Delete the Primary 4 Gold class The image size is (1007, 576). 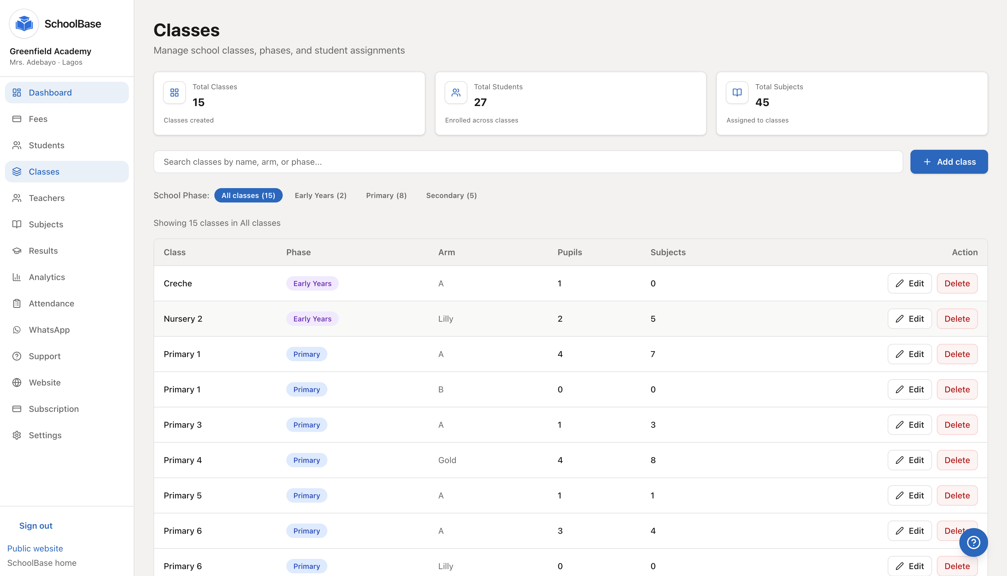tap(957, 460)
